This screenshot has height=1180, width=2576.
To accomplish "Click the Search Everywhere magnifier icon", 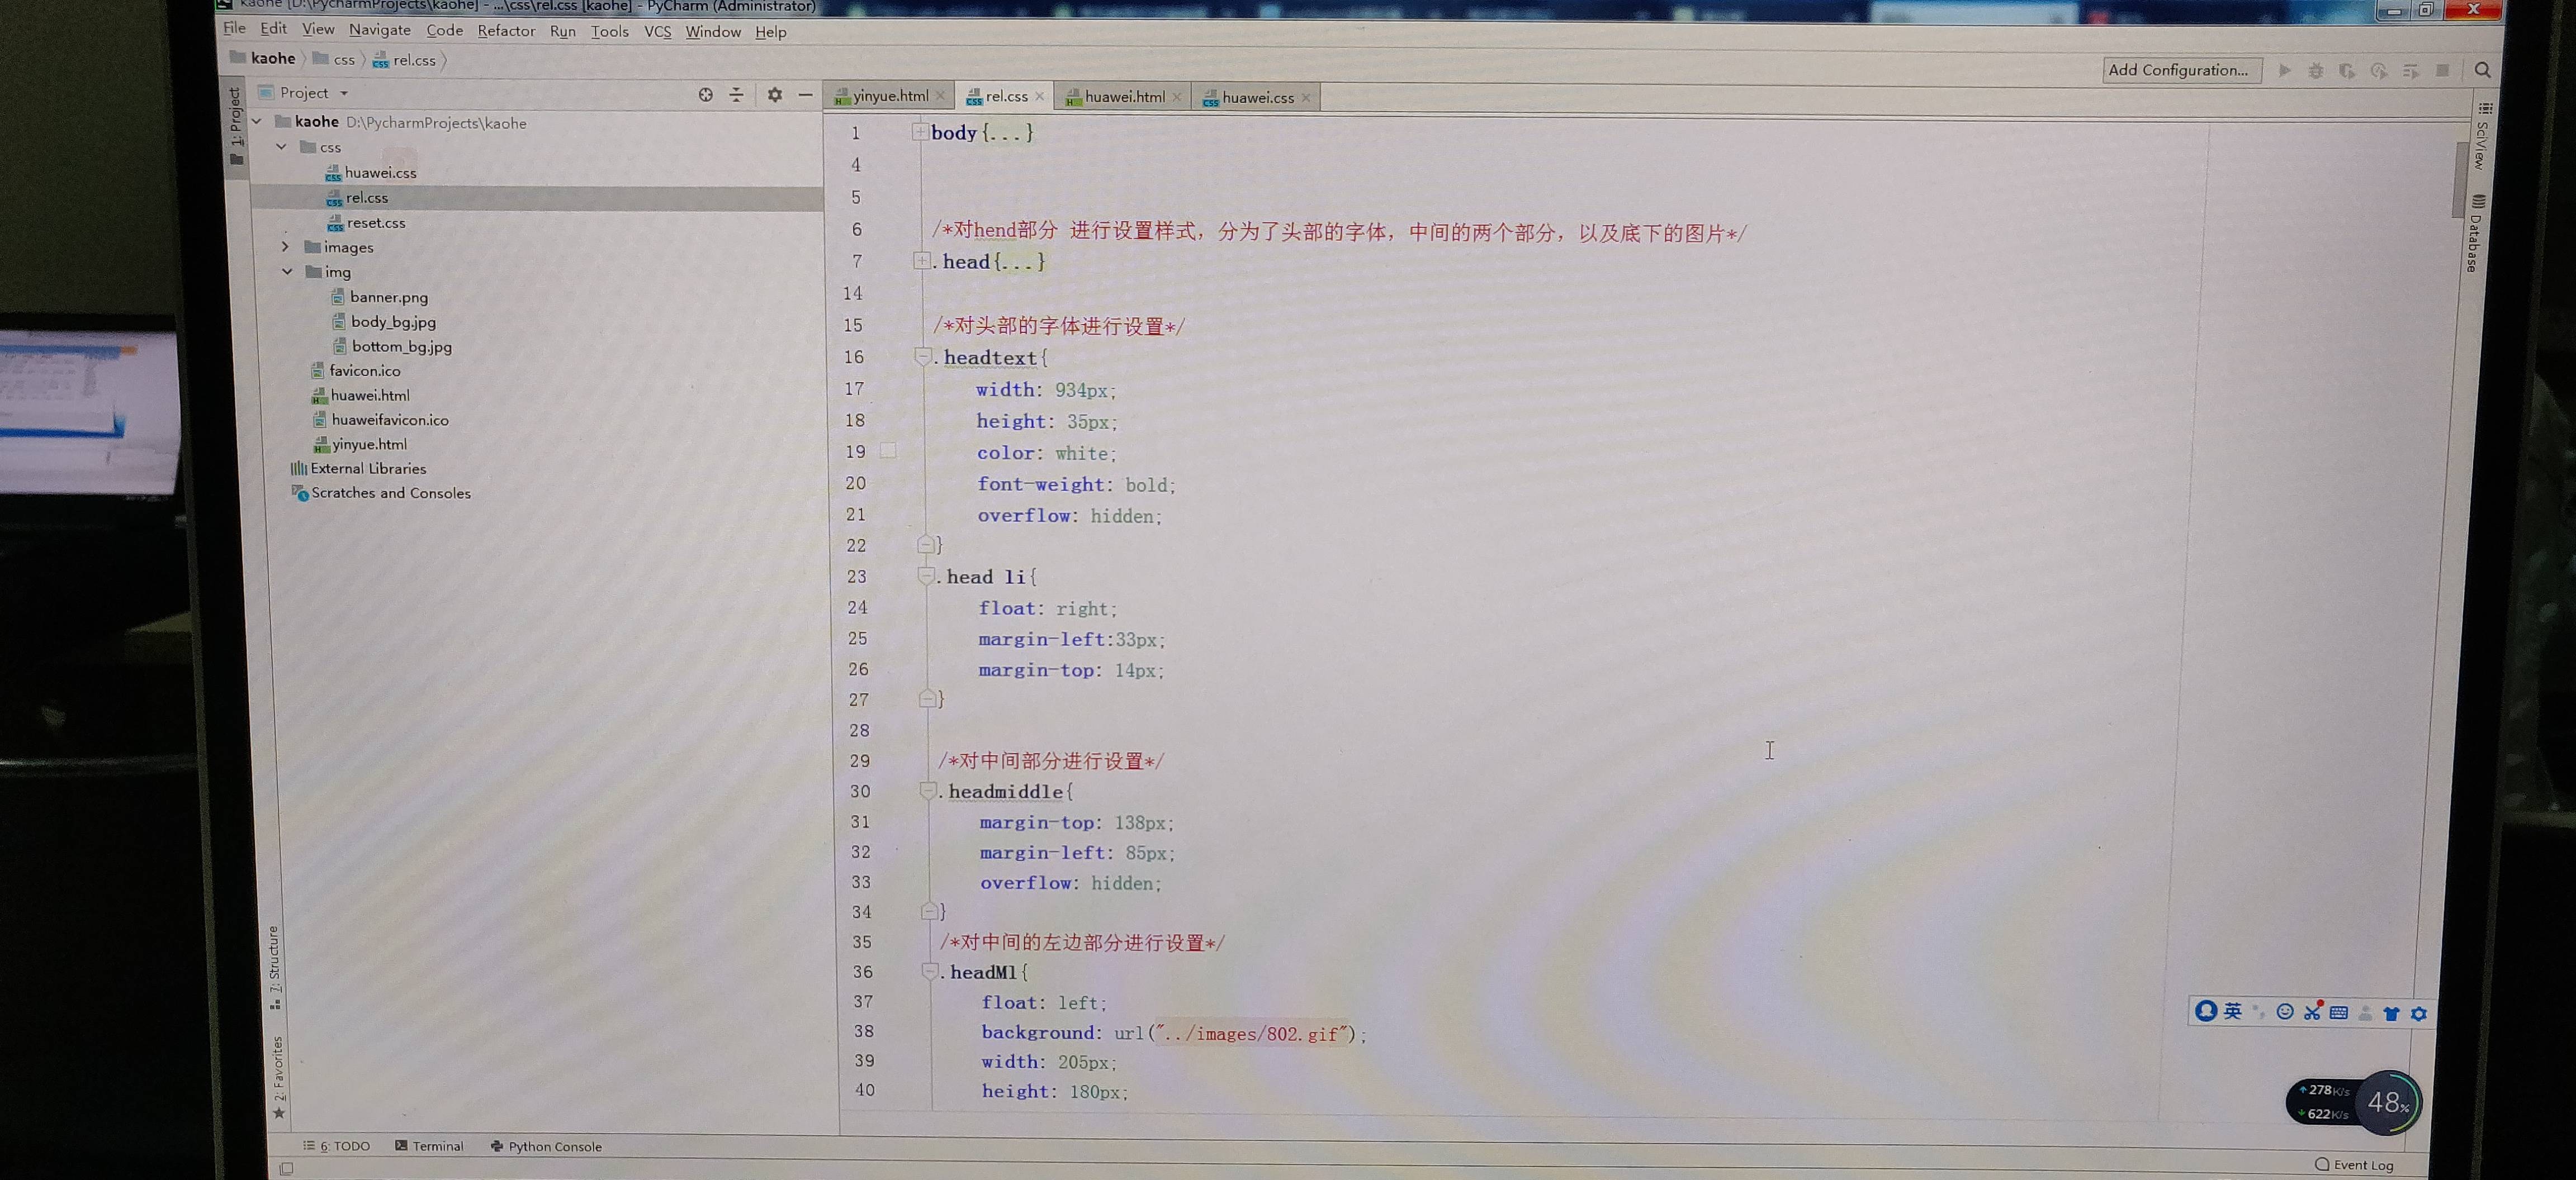I will coord(2482,70).
